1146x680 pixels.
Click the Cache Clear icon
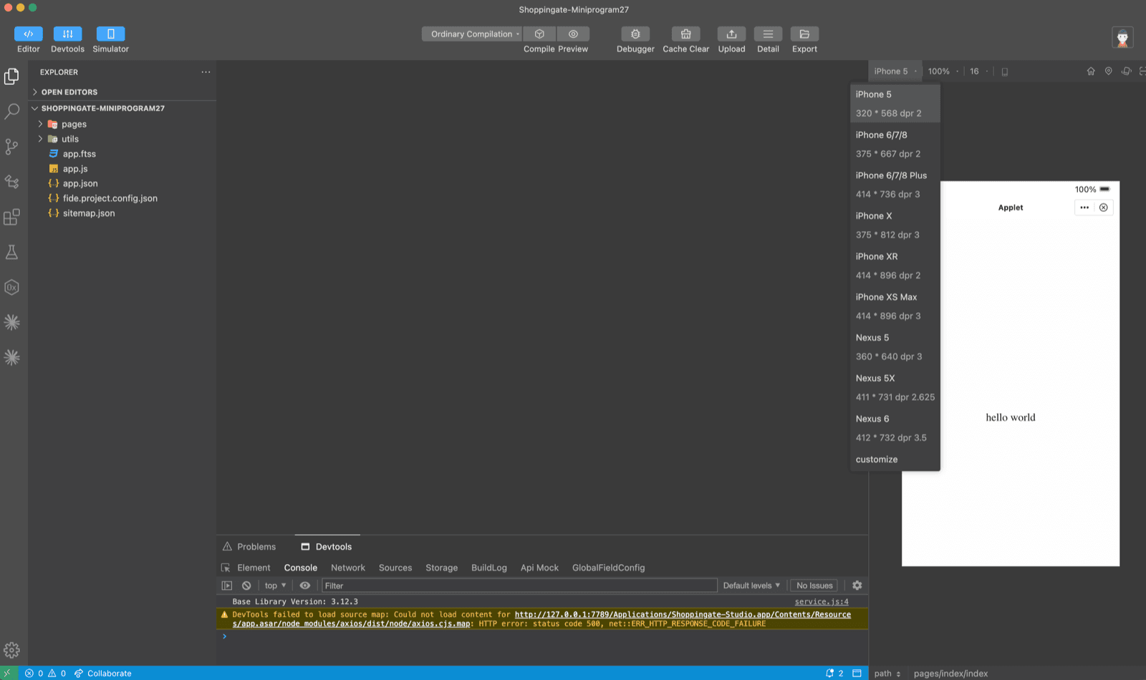tap(685, 34)
